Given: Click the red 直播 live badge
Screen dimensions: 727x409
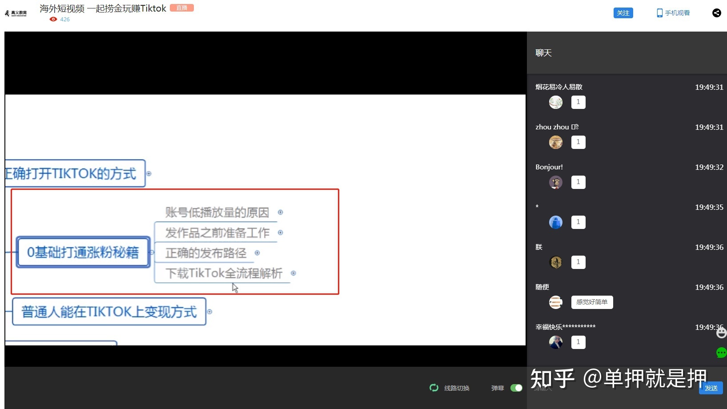Looking at the screenshot, I should point(181,8).
